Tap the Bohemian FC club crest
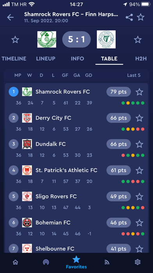Screen dimensions: 153x273 pos(27,222)
